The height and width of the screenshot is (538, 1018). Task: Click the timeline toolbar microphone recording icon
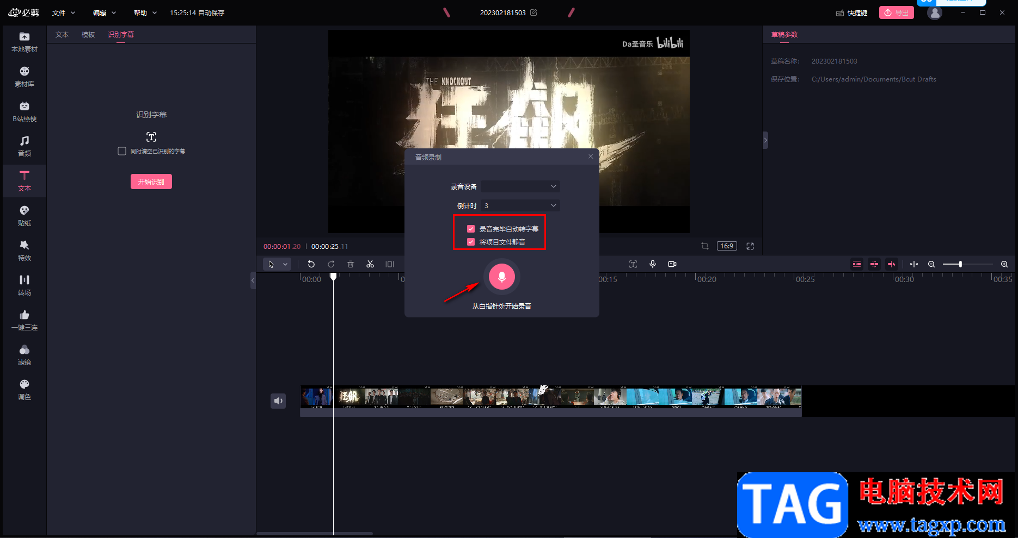click(x=653, y=264)
